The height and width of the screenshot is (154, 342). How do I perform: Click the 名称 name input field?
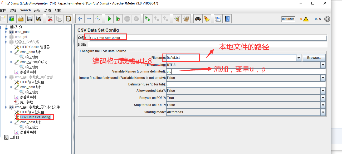tap(208, 38)
